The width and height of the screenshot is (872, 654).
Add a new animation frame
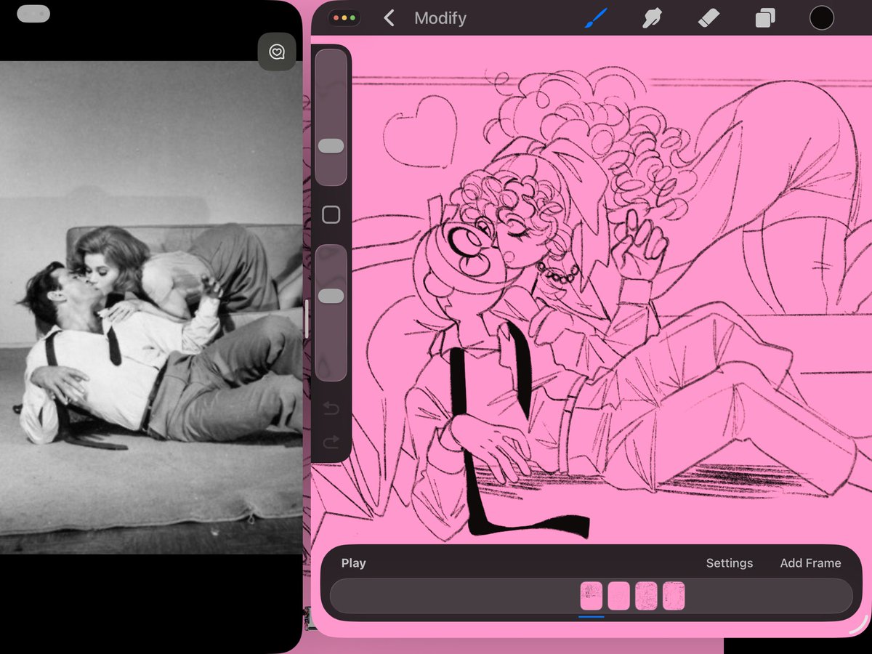[810, 562]
